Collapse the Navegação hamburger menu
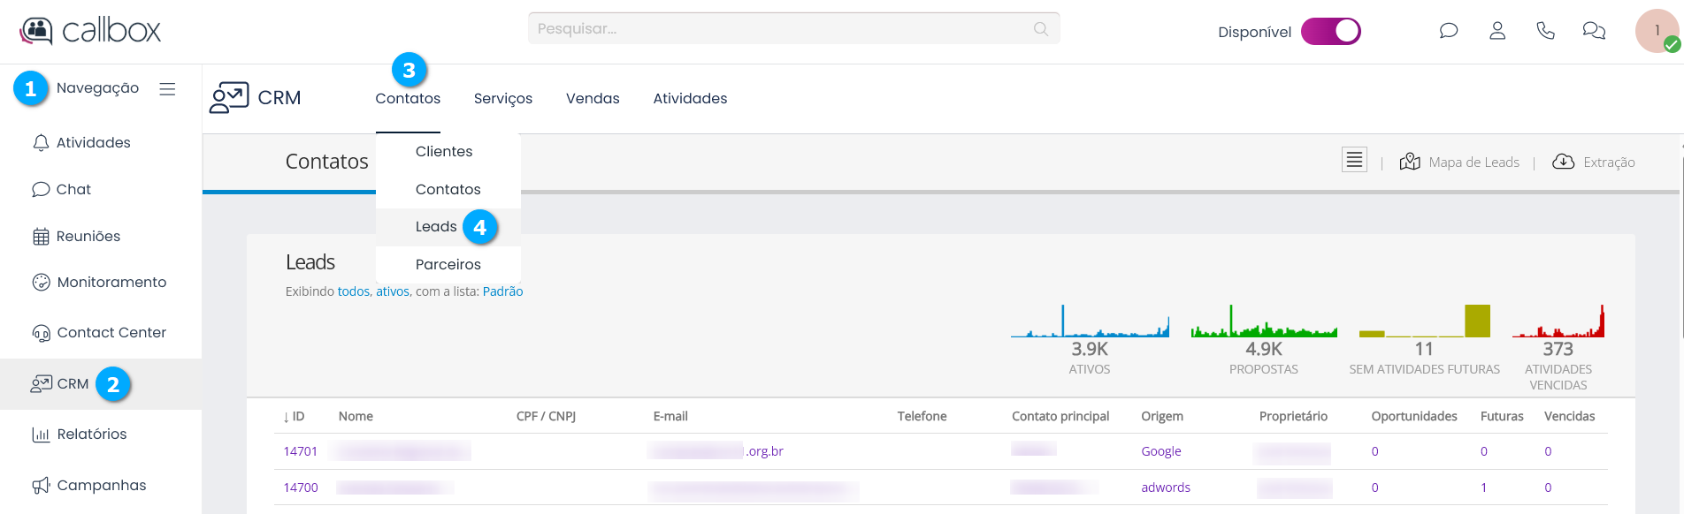 point(167,89)
